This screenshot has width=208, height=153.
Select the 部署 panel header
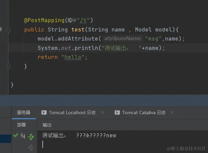point(22,125)
